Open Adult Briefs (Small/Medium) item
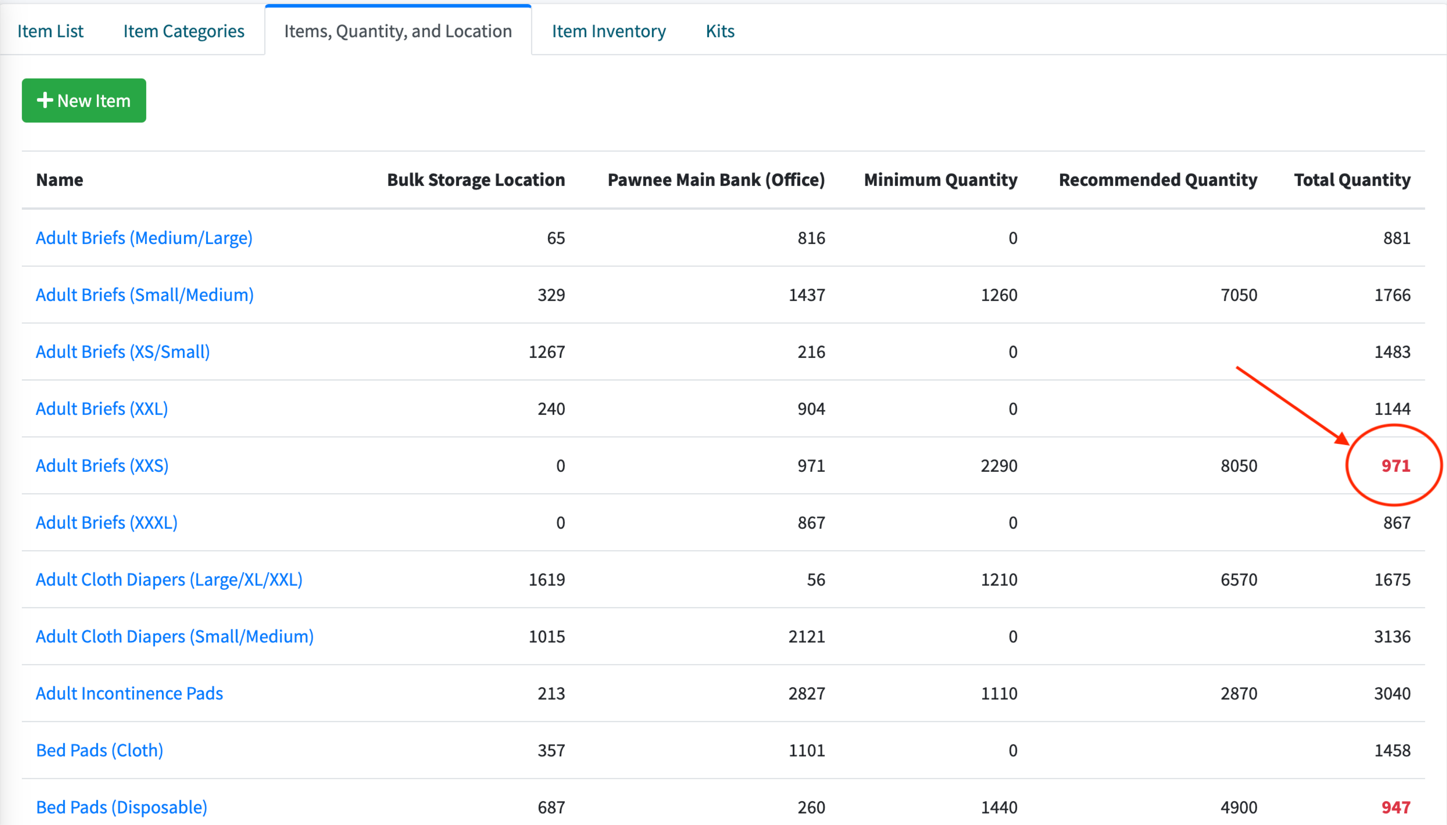Viewport: 1447px width, 825px height. pyautogui.click(x=145, y=295)
